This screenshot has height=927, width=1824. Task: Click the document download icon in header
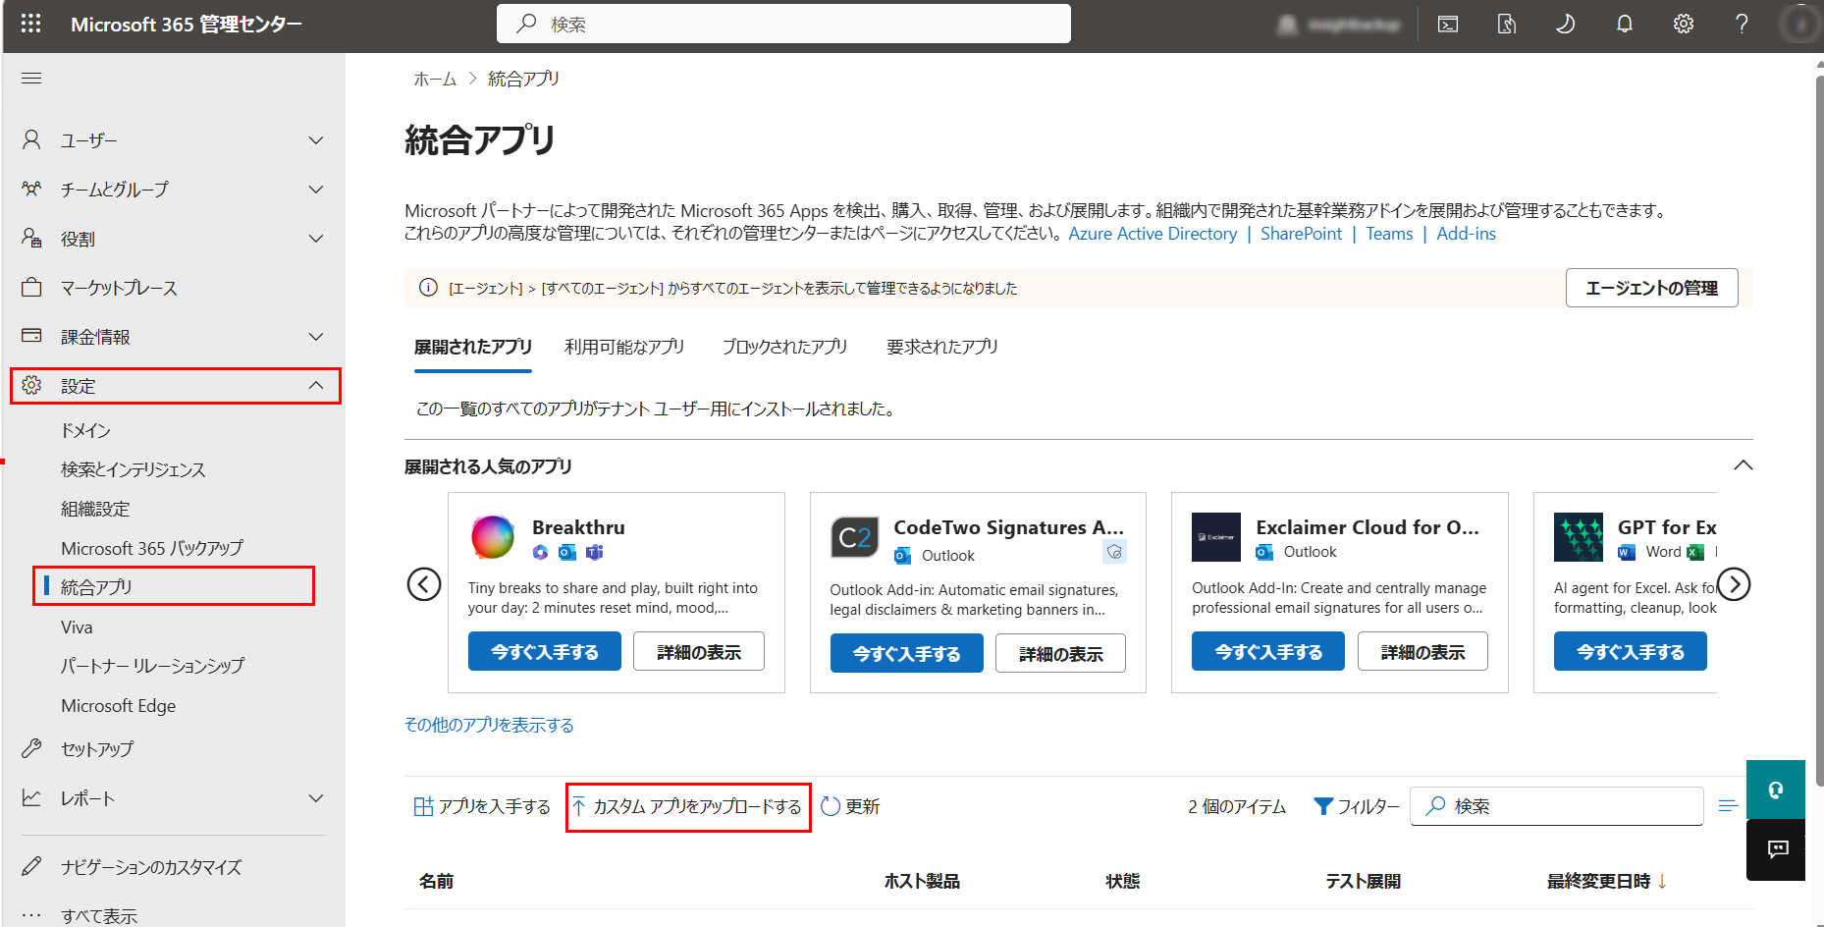point(1507,25)
